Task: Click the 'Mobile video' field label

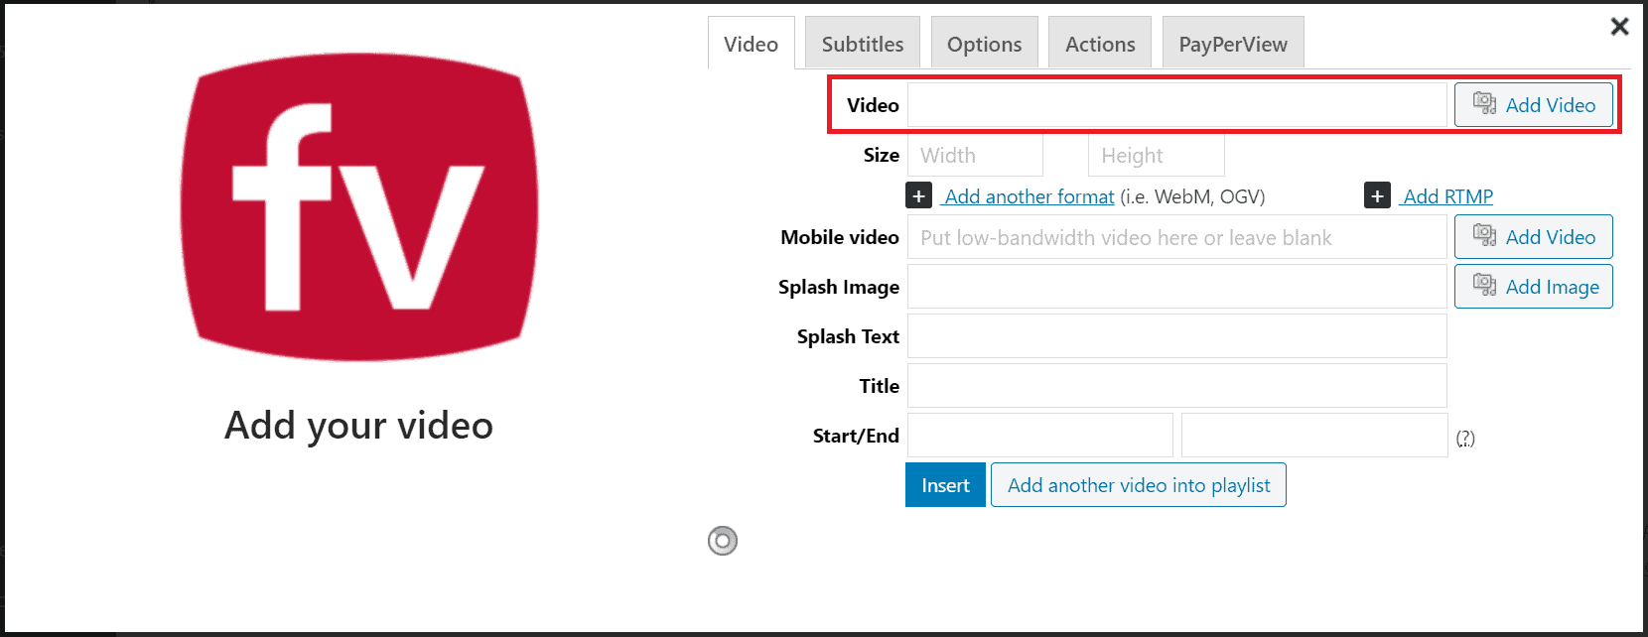Action: 840,237
